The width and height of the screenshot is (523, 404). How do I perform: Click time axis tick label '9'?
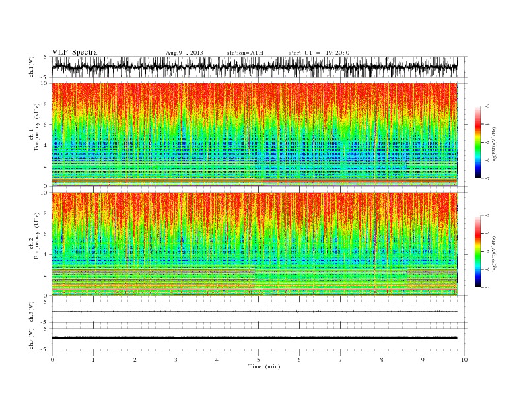coord(423,360)
